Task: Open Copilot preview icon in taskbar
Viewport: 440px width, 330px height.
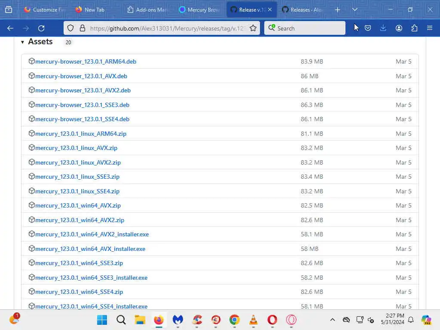Action: (x=426, y=320)
